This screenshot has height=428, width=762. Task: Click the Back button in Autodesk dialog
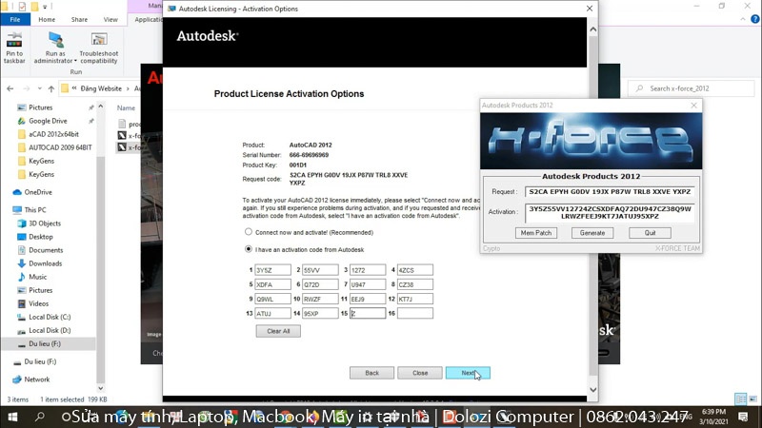371,373
